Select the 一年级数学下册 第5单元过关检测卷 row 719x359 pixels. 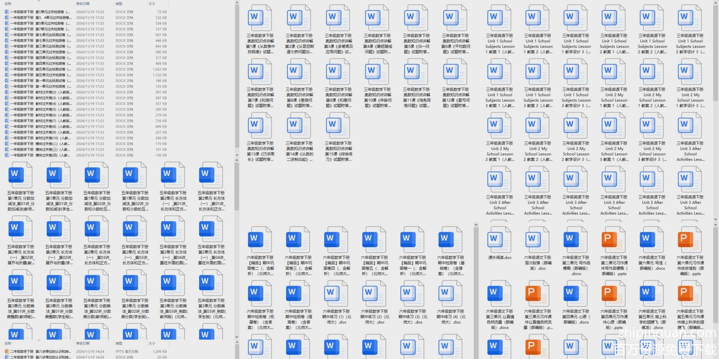click(x=86, y=23)
